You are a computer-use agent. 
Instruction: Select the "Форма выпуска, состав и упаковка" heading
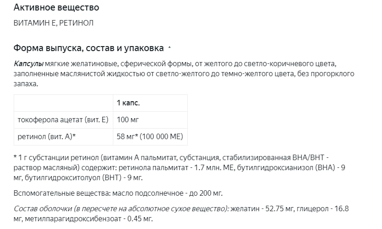pyautogui.click(x=89, y=48)
